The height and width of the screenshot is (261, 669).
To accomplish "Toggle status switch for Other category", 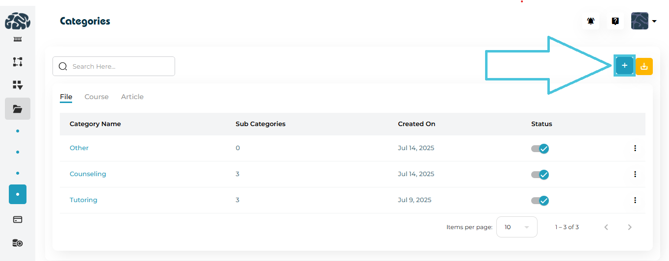I will click(540, 148).
